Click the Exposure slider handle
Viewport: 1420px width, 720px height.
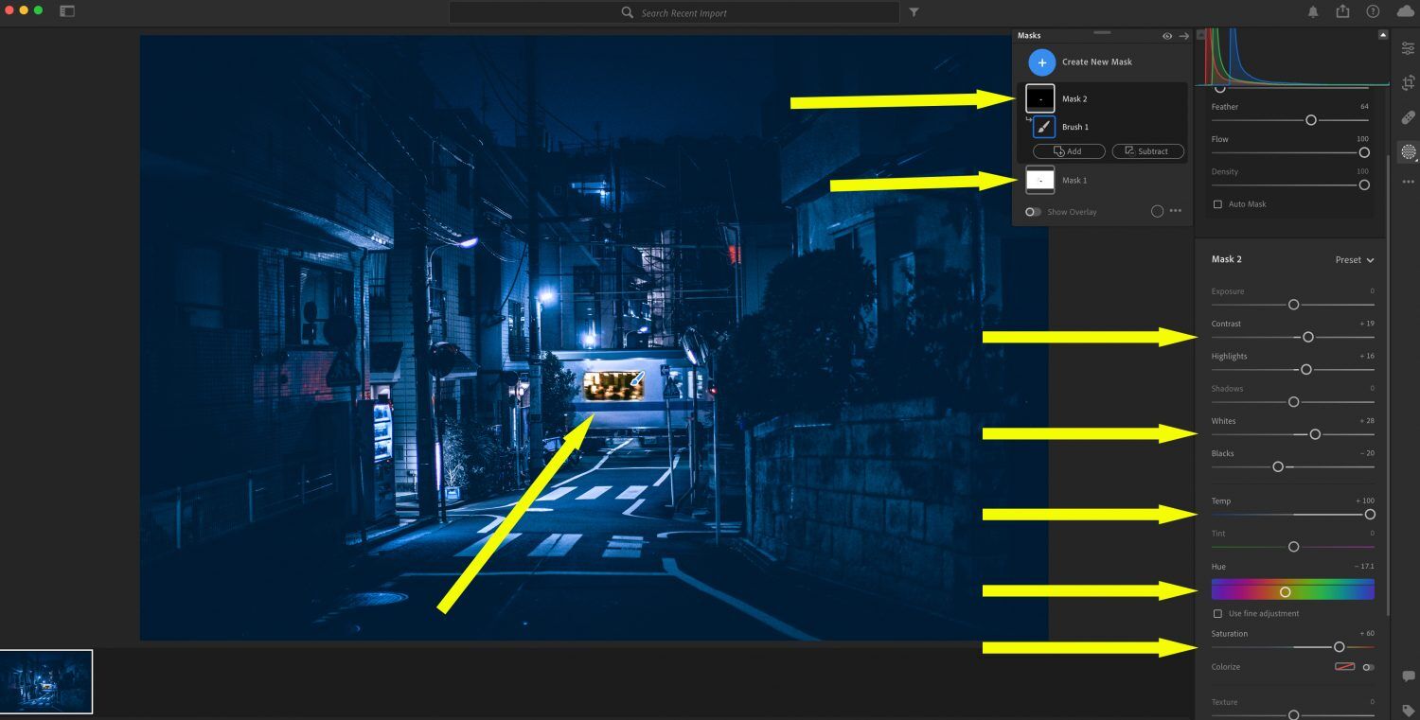click(1293, 305)
